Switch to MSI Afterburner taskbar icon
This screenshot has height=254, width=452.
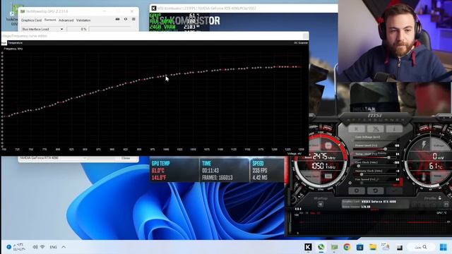point(321,247)
